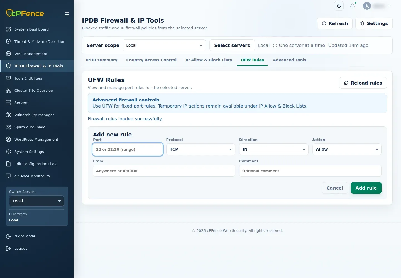Collapse the sidebar with the hamburger icon
Screen dimensions: 401x278
(x=67, y=14)
